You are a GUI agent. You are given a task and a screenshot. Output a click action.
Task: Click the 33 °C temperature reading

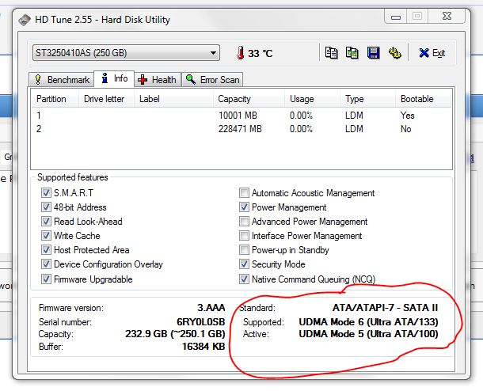(x=260, y=53)
